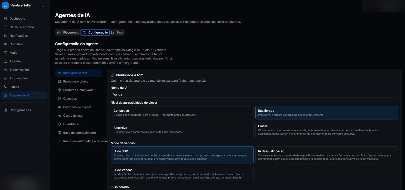This screenshot has height=190, width=405.
Task: Click the Produtos e checkout box icon
Action: 59,90
